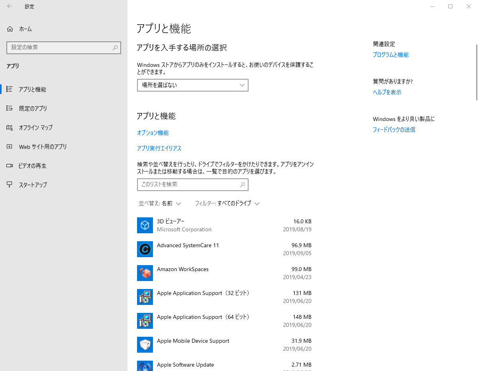Click Apple Application Support (64 ビット) icon
Viewport: 478px width, 371px height.
point(145,321)
